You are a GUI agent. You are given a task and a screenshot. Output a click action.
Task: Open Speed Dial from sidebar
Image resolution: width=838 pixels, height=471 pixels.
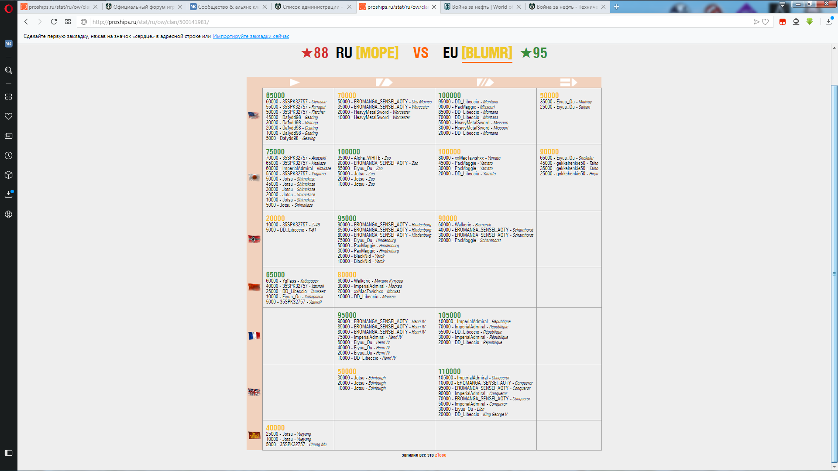click(x=8, y=97)
